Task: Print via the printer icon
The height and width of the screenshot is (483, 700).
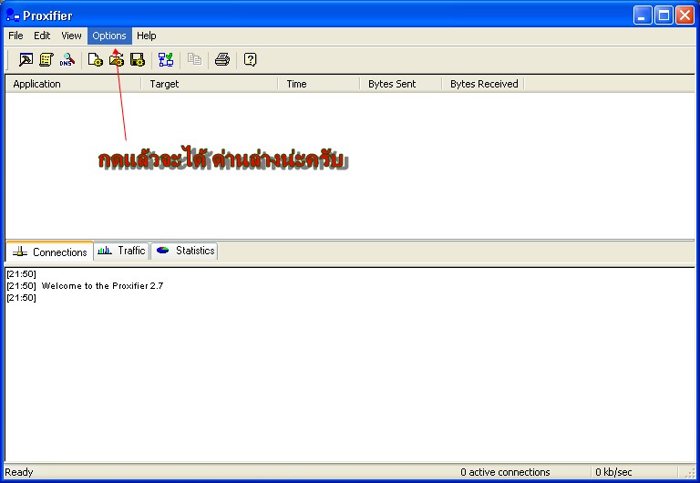Action: pyautogui.click(x=222, y=59)
